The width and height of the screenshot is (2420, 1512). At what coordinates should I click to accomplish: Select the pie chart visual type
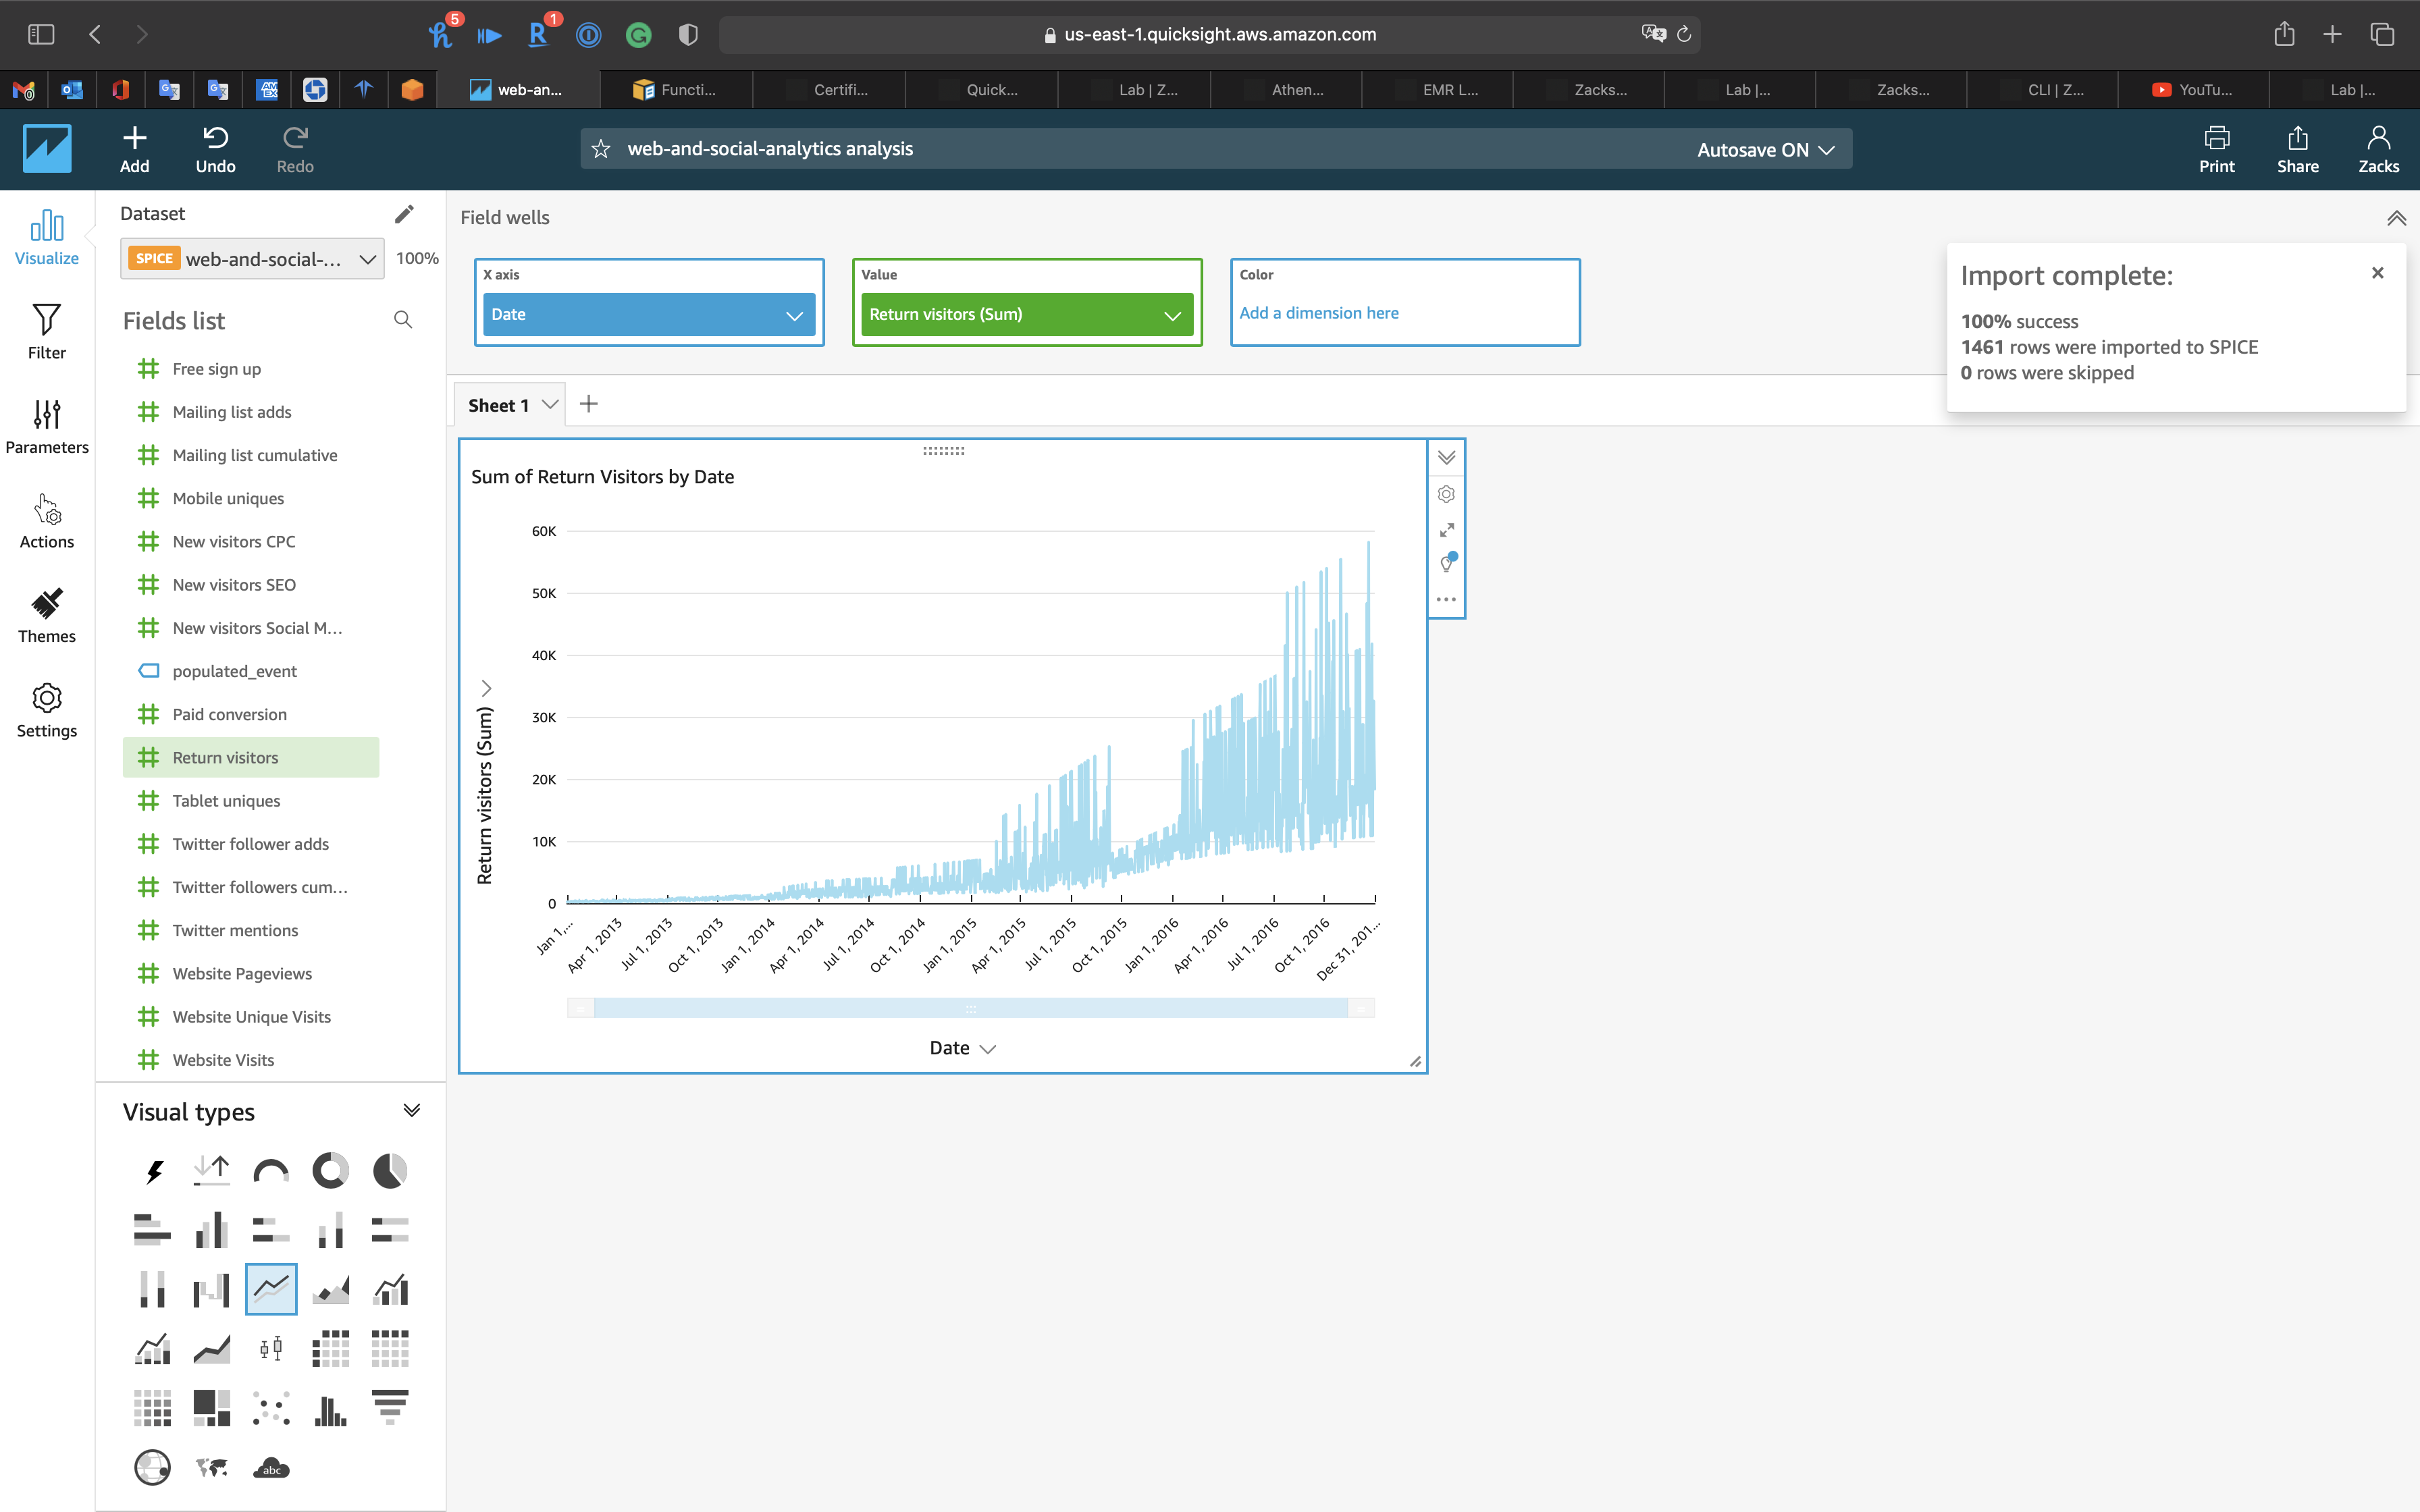point(390,1170)
